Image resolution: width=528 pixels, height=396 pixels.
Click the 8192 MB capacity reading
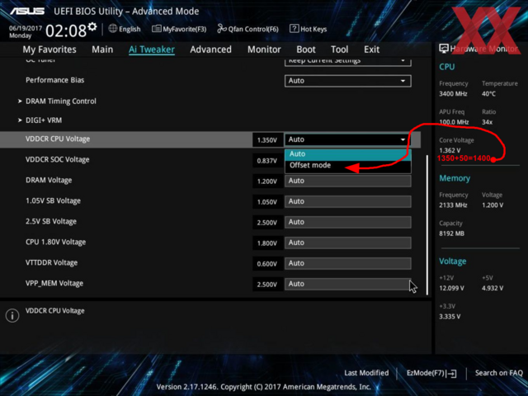coord(451,233)
